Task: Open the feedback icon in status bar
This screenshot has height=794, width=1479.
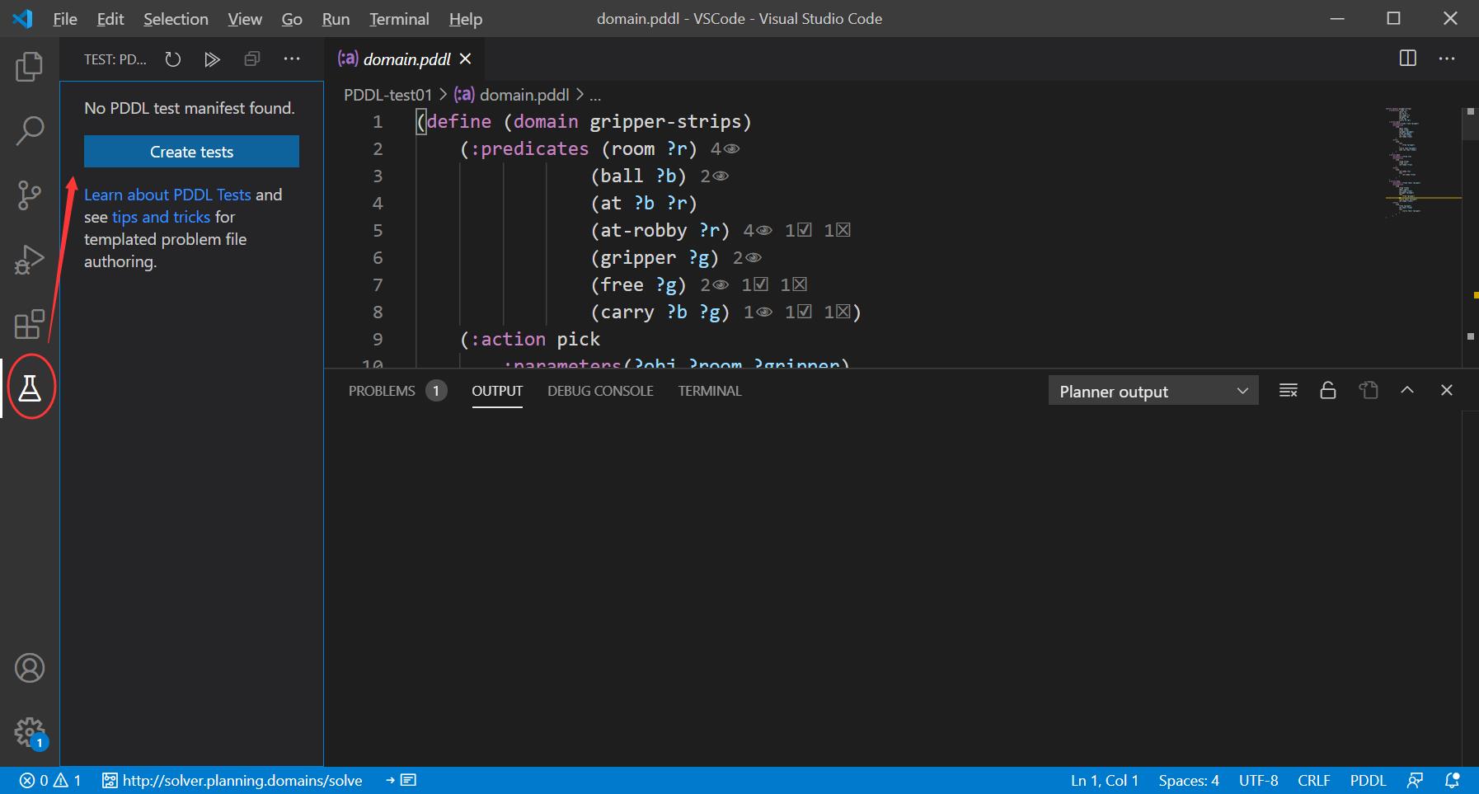Action: (x=1416, y=780)
